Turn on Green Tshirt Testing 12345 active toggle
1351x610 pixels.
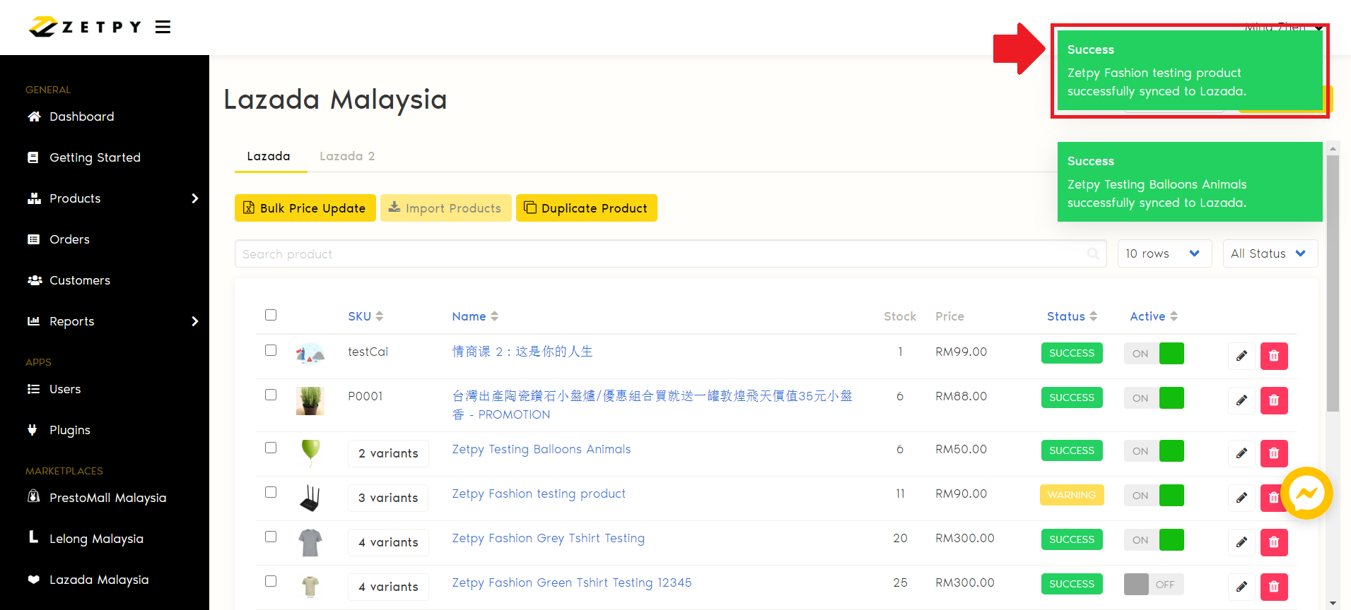[1153, 585]
